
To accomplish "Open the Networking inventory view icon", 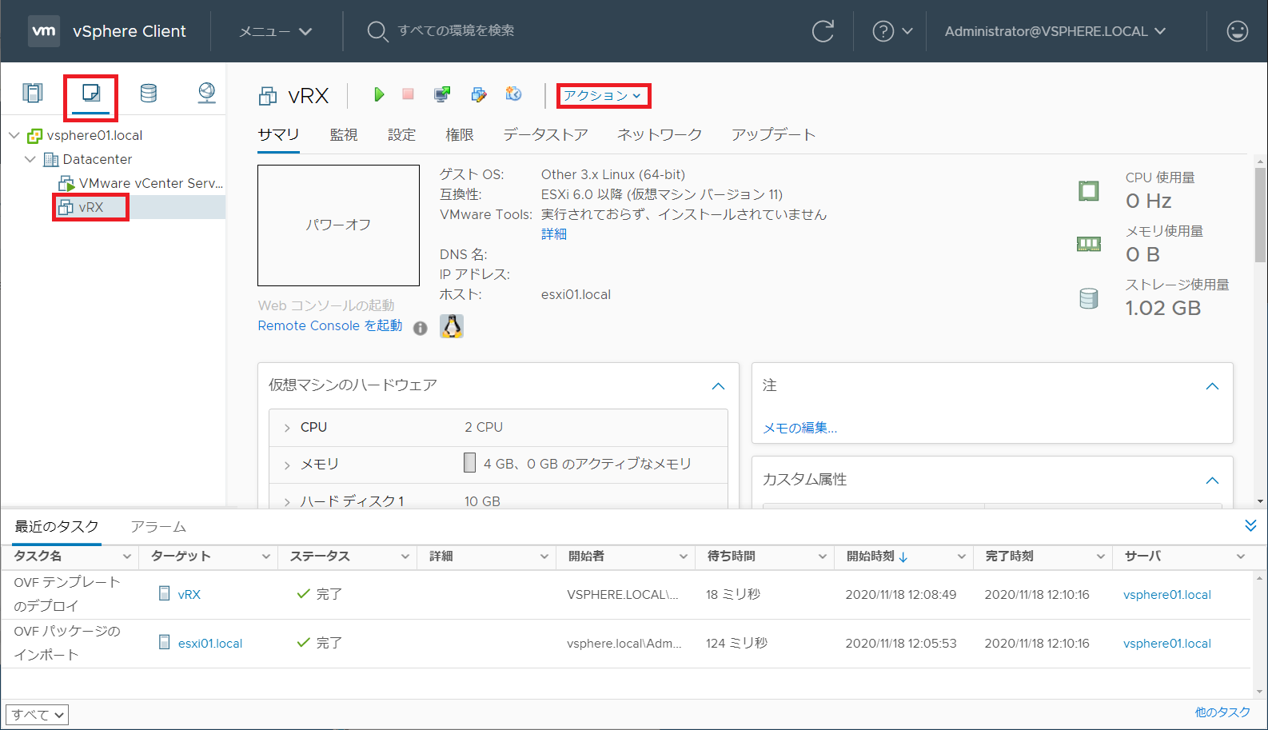I will (x=206, y=94).
